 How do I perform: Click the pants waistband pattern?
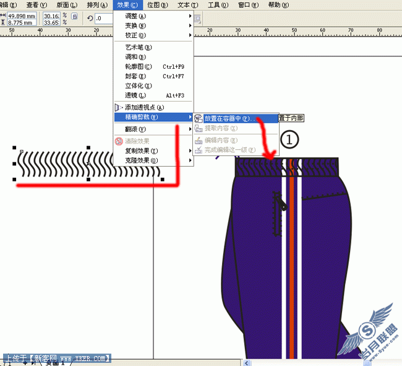(x=286, y=167)
